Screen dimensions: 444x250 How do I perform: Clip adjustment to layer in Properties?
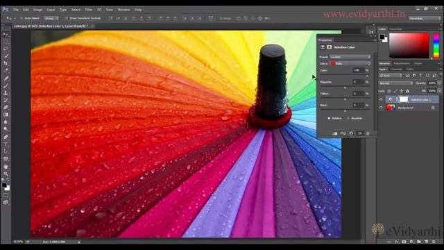pos(334,133)
